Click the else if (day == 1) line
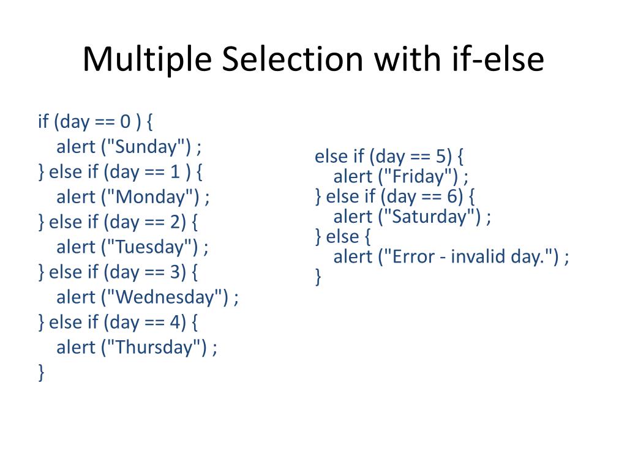 click(121, 172)
